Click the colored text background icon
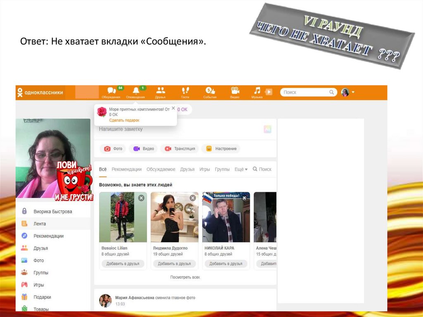 click(267, 129)
